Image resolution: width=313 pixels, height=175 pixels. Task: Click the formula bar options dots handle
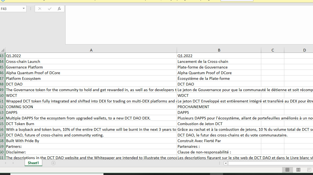(x=31, y=9)
